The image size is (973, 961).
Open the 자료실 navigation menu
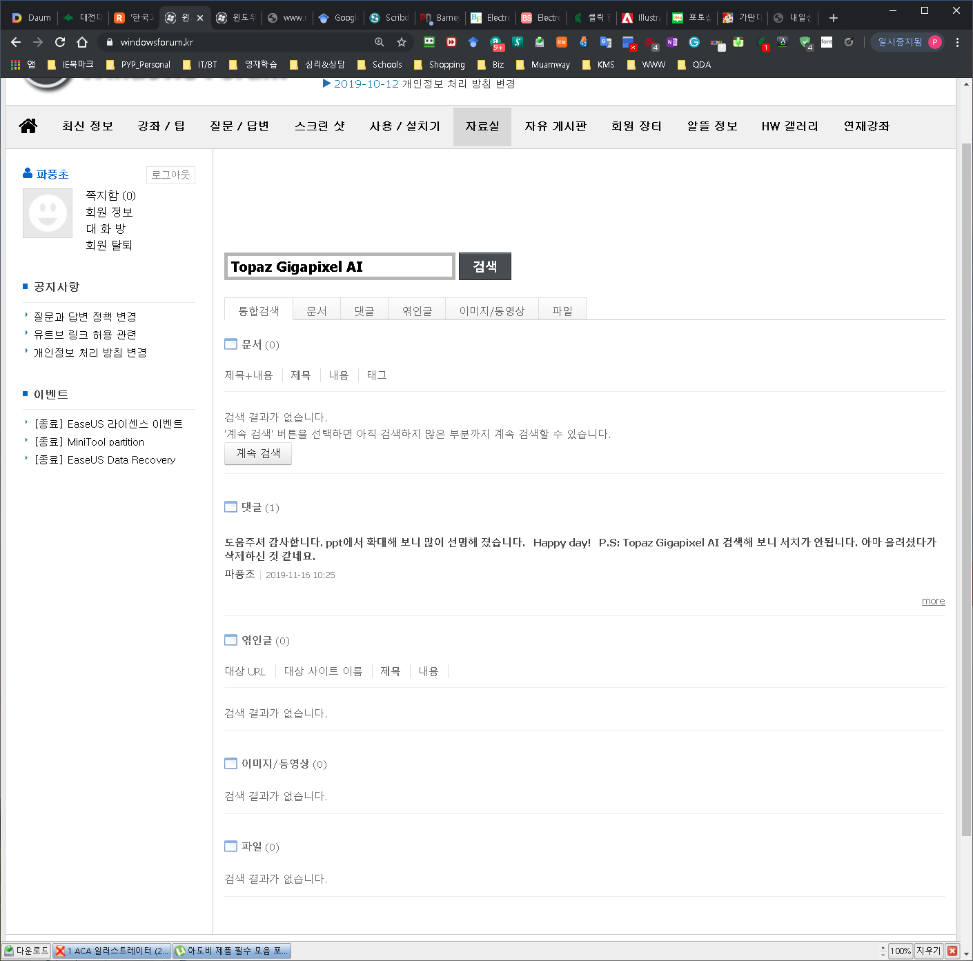coord(482,126)
